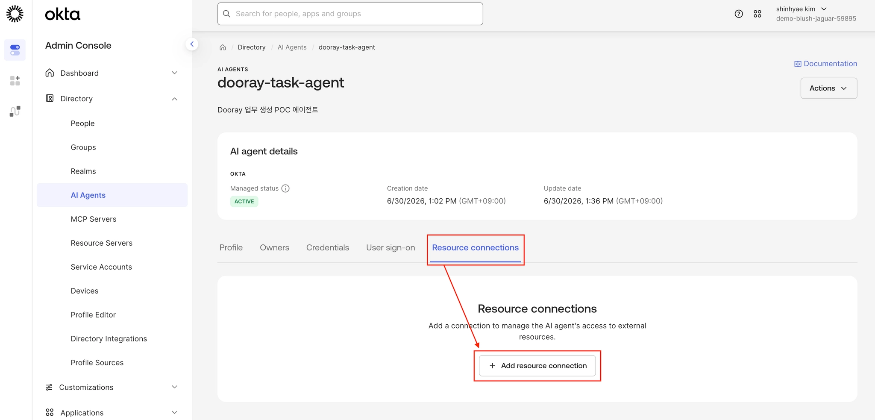
Task: Open the Admin Console toggle icon in rail
Action: coord(15,50)
